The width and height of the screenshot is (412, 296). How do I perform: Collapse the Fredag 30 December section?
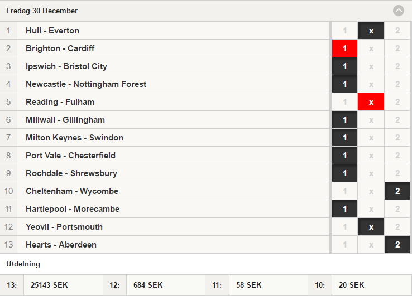pos(399,11)
